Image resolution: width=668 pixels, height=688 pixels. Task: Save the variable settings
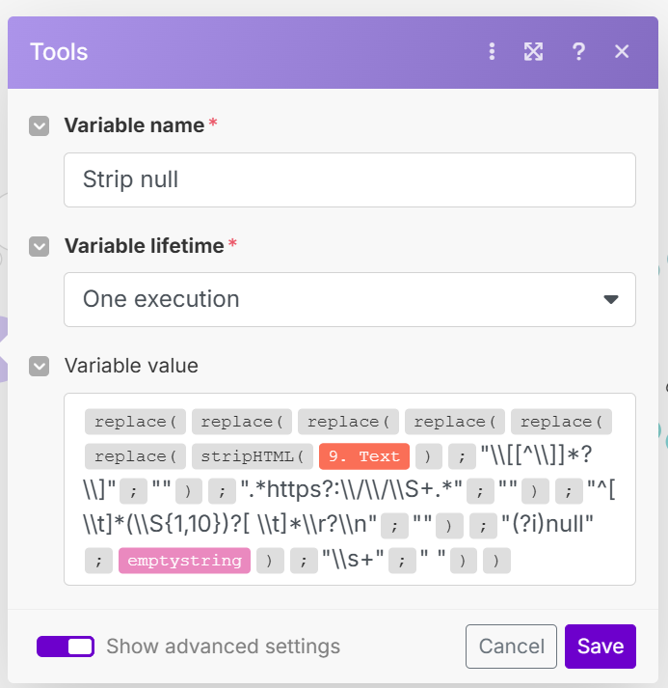600,647
